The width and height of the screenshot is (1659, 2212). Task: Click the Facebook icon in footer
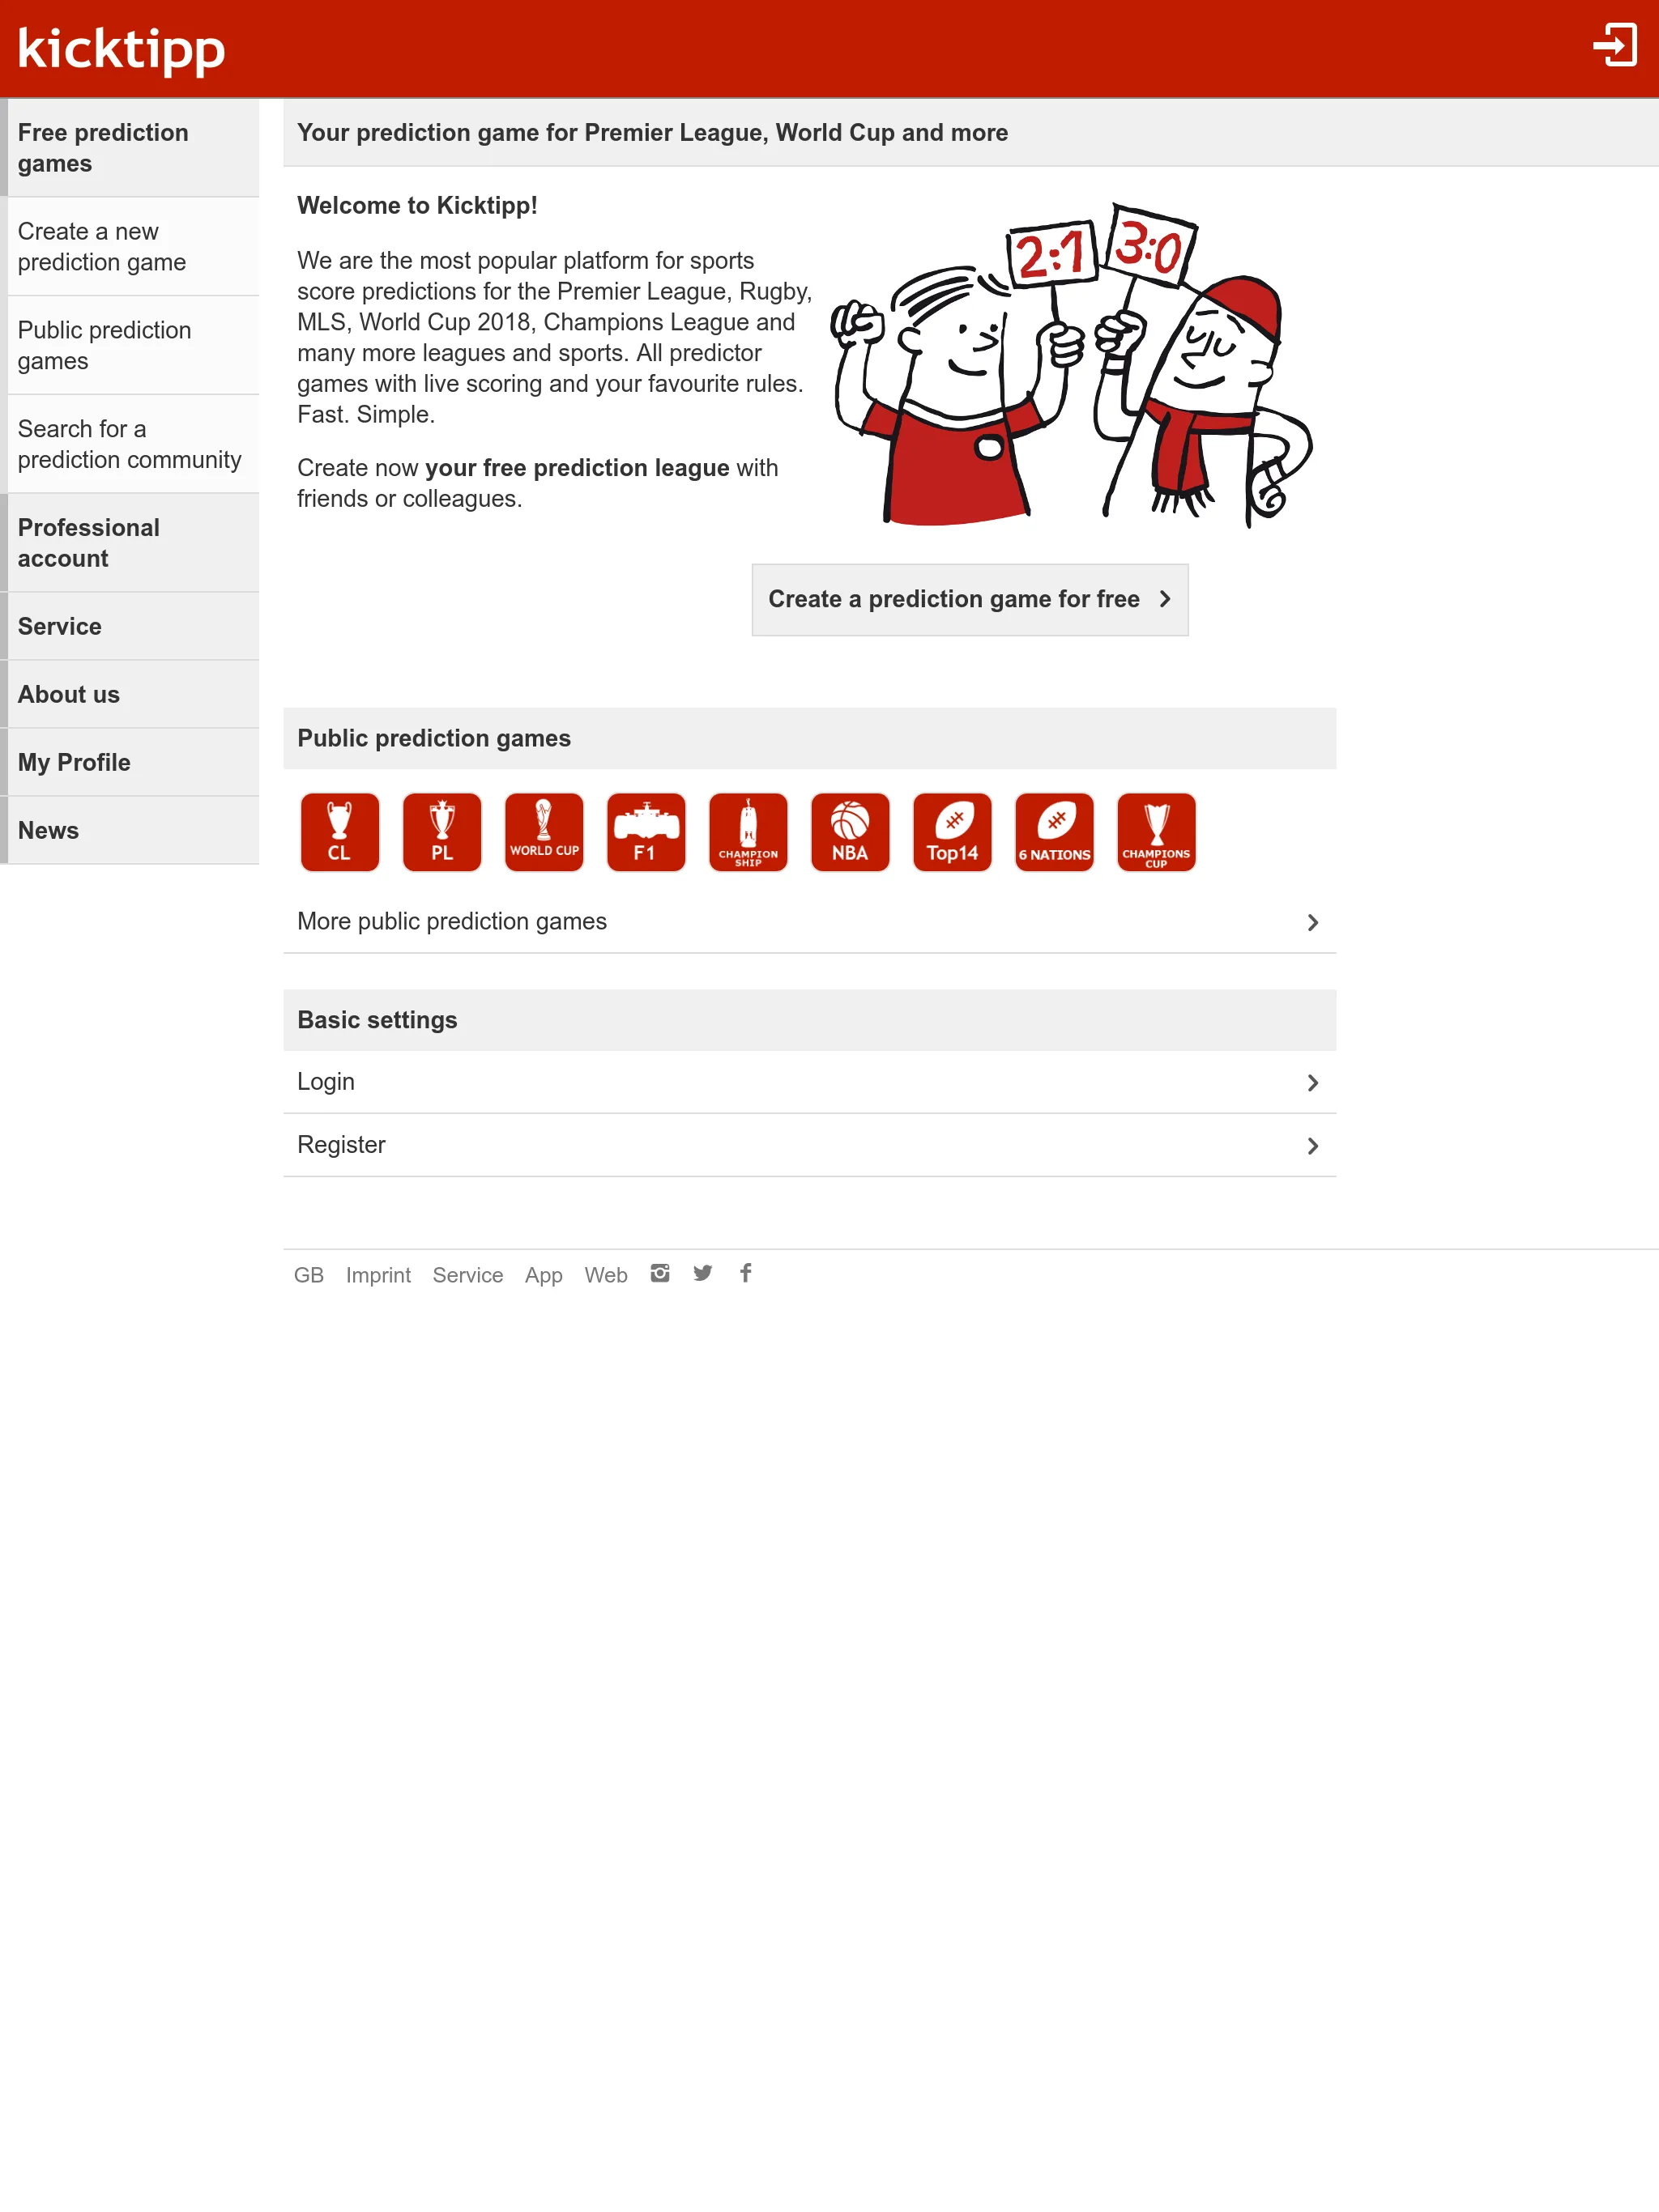pos(746,1274)
